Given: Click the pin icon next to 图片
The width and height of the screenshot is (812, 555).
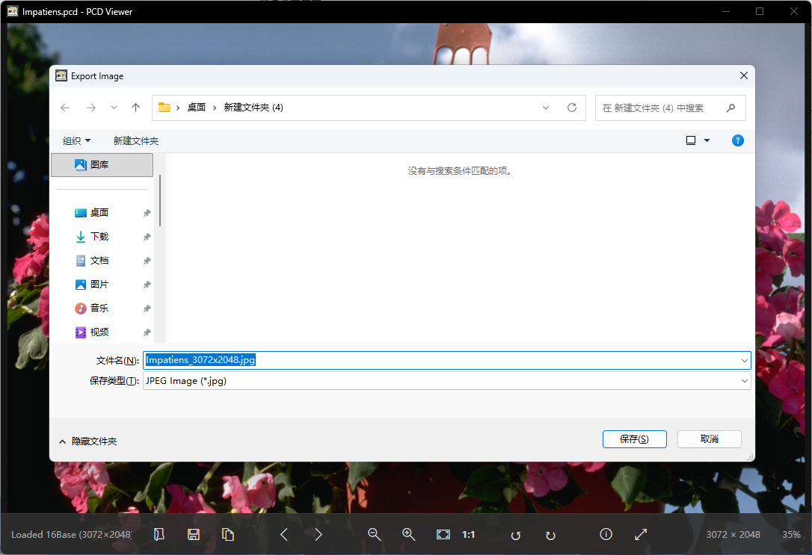Looking at the screenshot, I should click(147, 285).
